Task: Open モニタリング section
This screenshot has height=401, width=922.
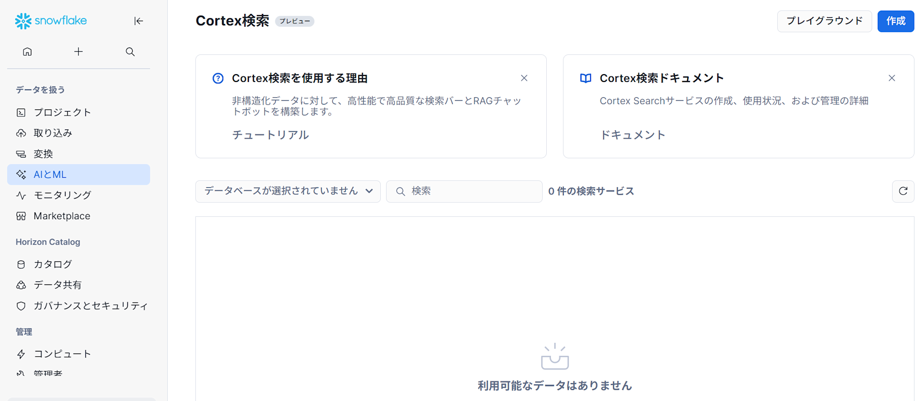Action: (78, 195)
